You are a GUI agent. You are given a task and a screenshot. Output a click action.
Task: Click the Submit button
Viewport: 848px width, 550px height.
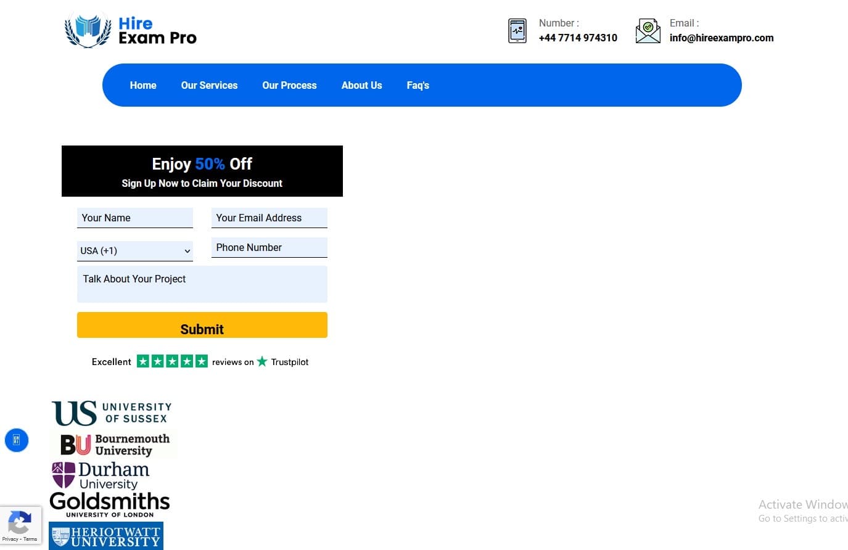point(202,325)
